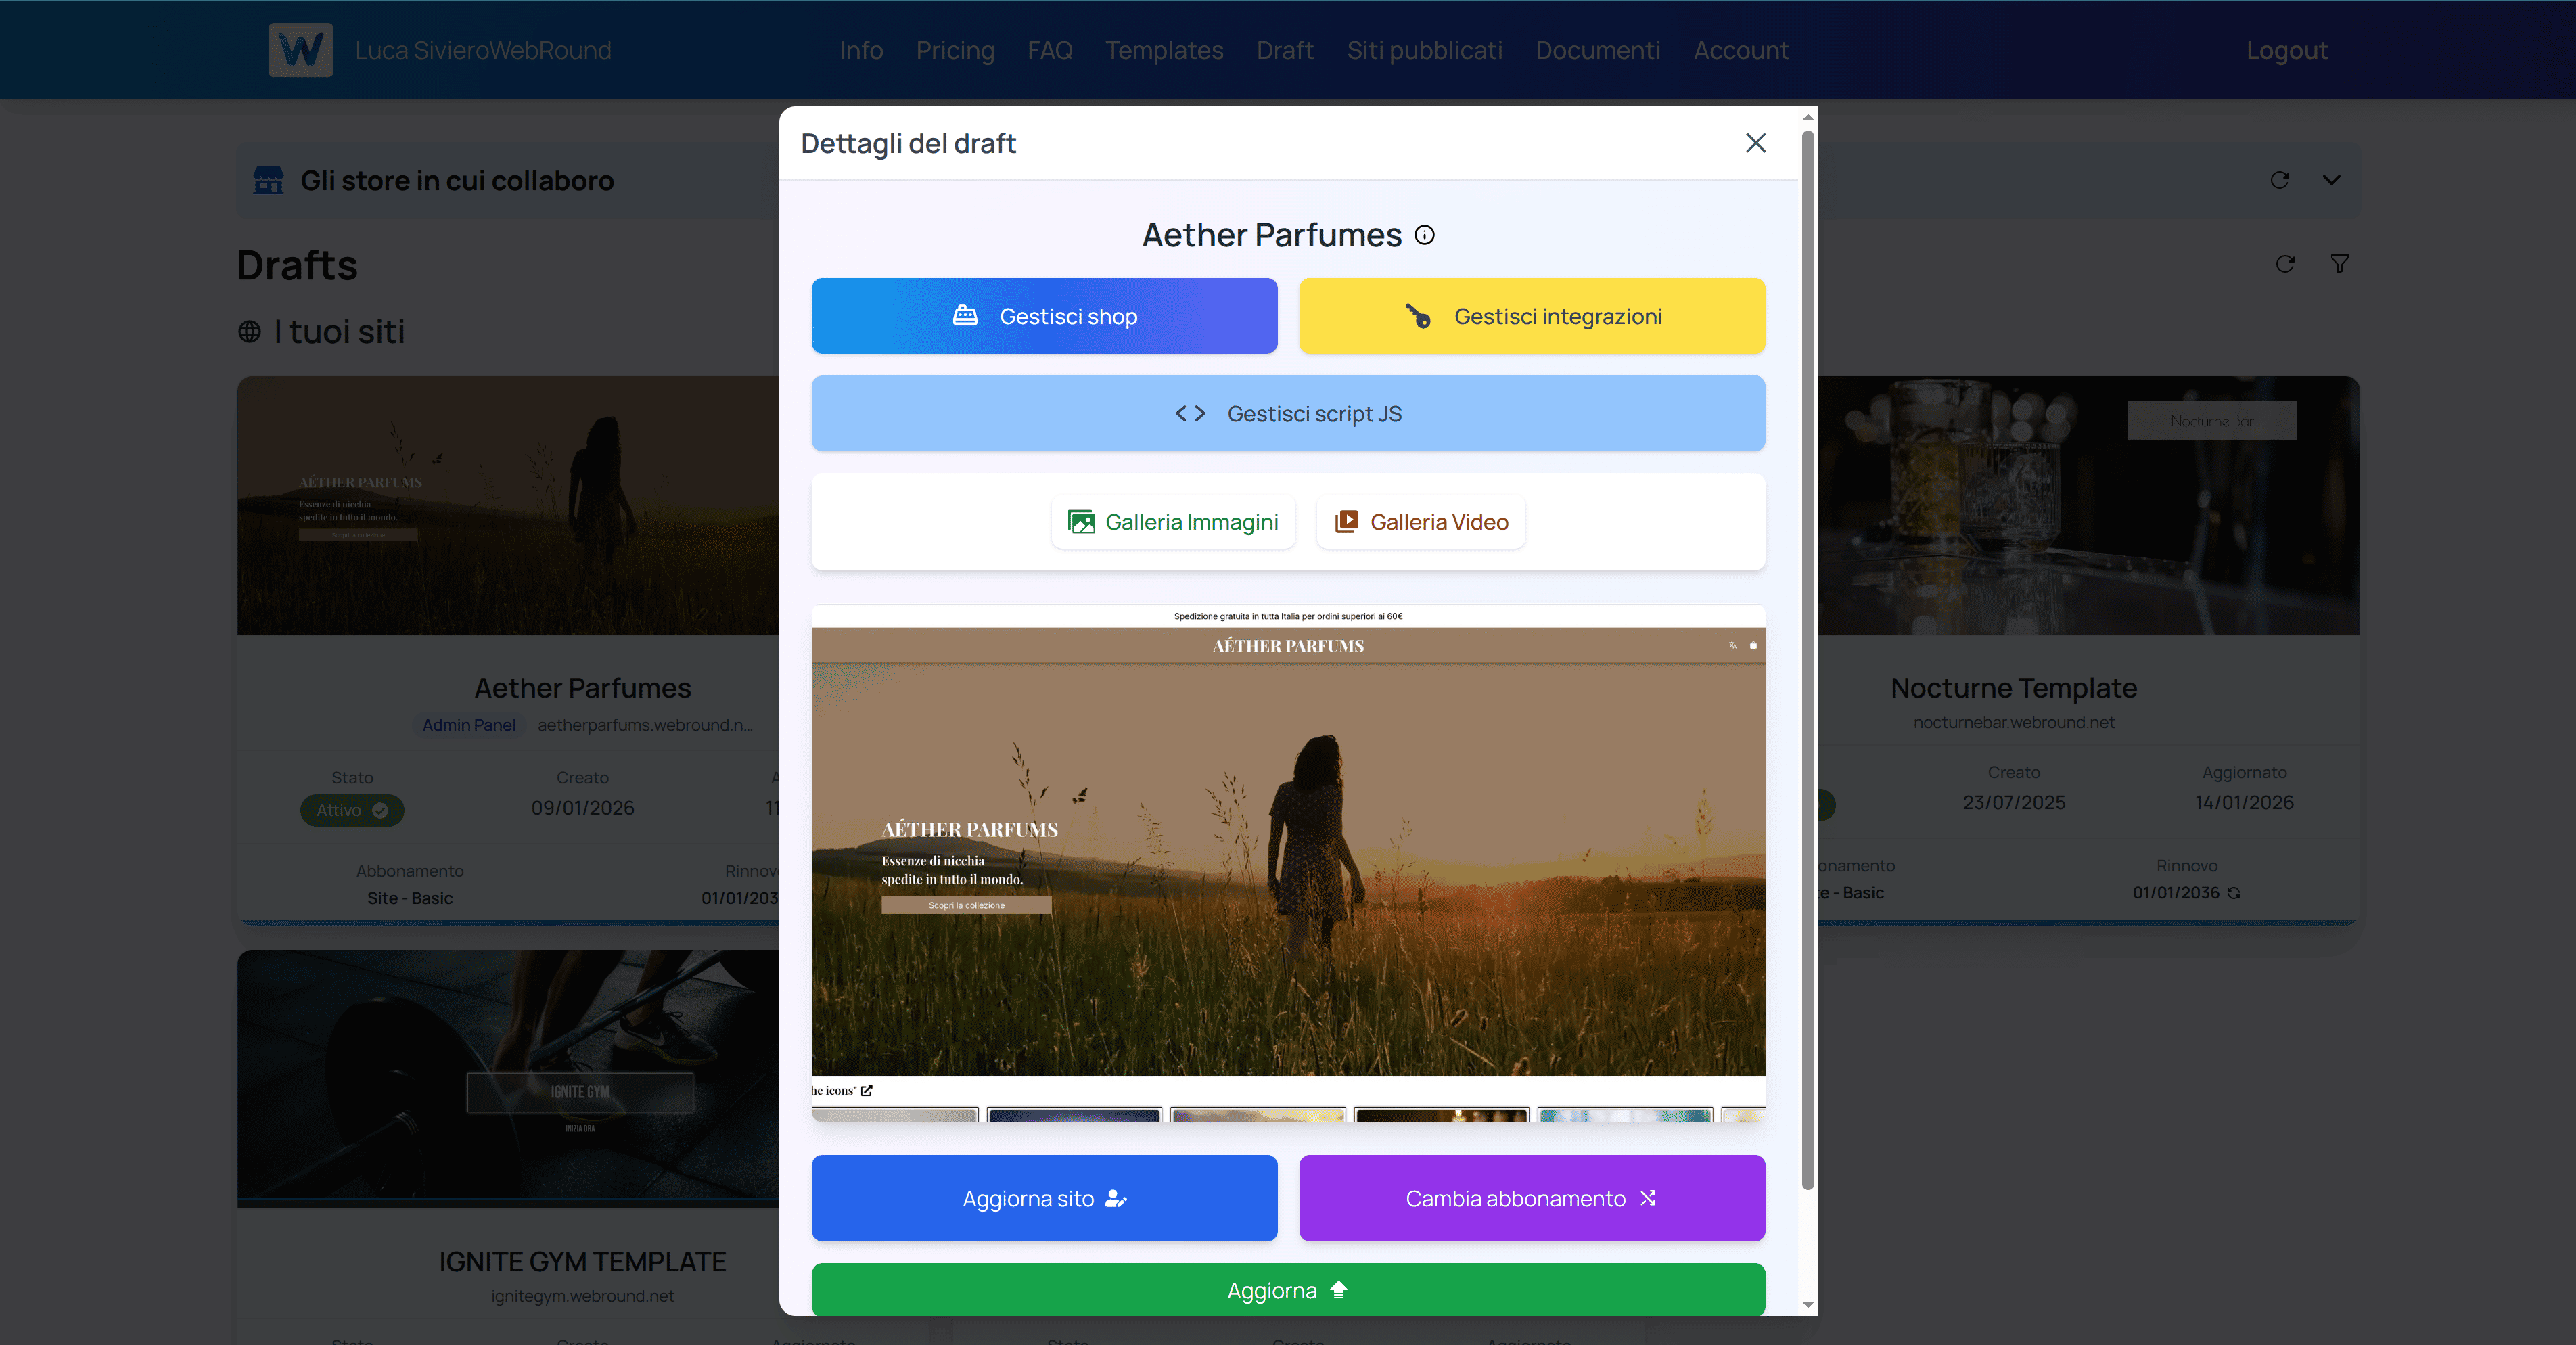Open Galleria Immagini
Screen dimensions: 2576x1345
1172,521
